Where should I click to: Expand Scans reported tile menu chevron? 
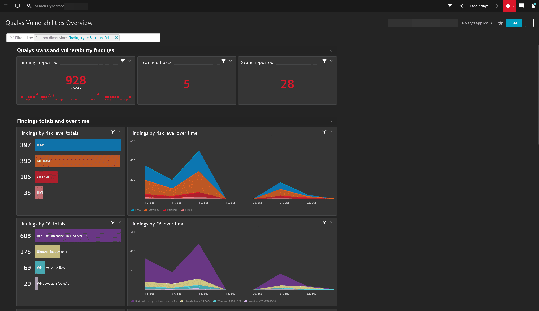pos(331,61)
